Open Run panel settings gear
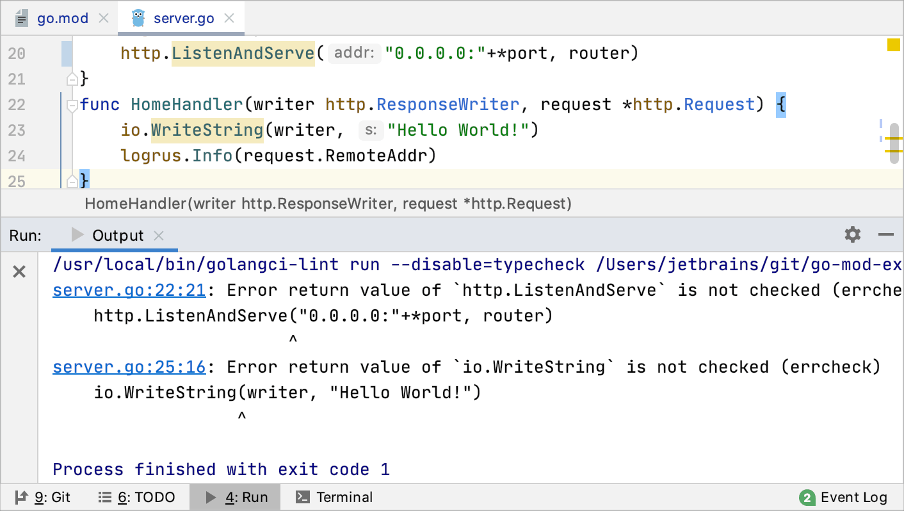The image size is (904, 511). click(853, 234)
